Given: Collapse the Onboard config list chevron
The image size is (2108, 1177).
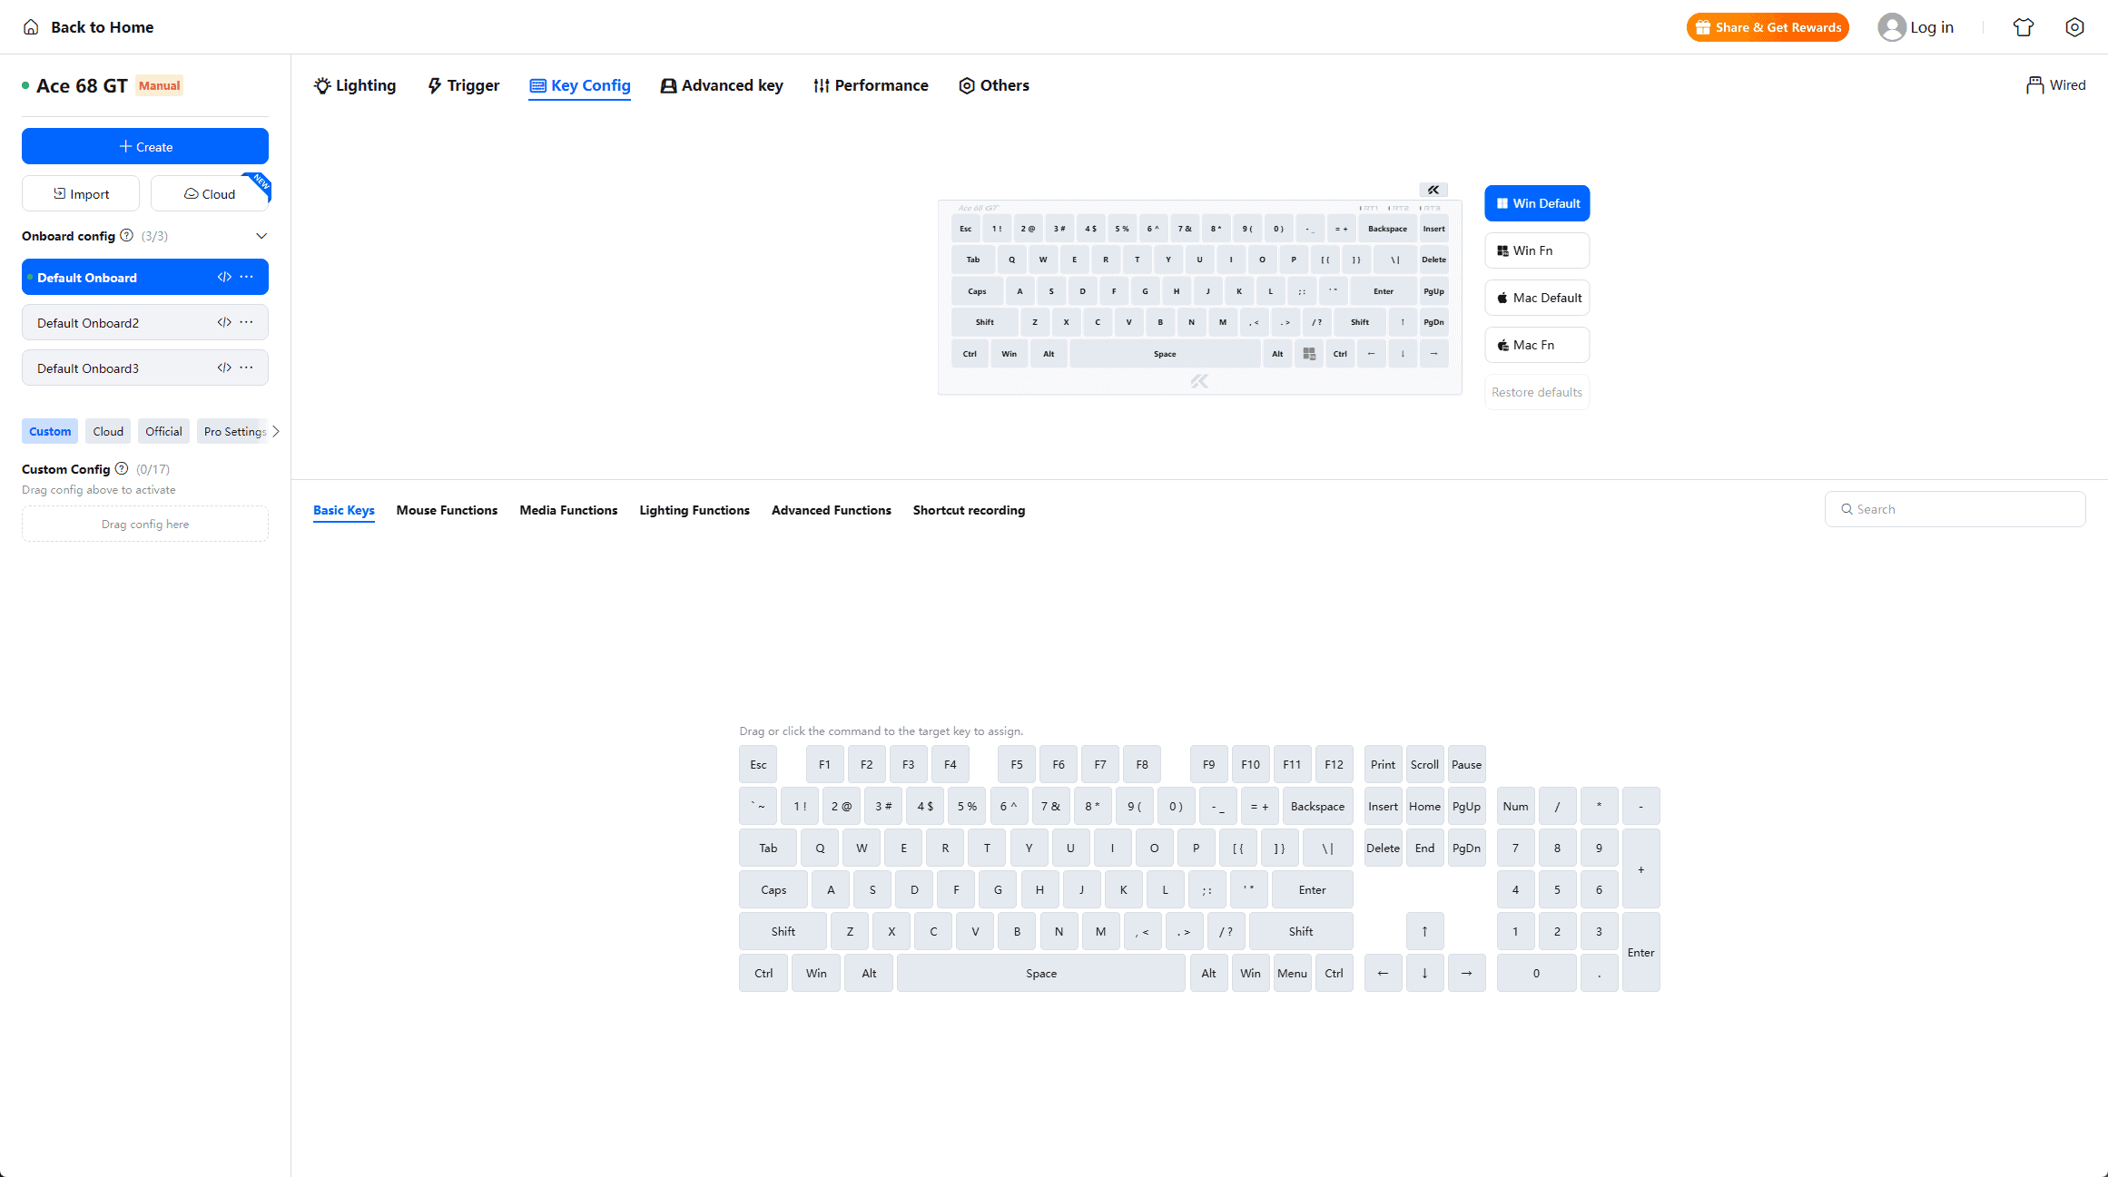Looking at the screenshot, I should point(261,236).
